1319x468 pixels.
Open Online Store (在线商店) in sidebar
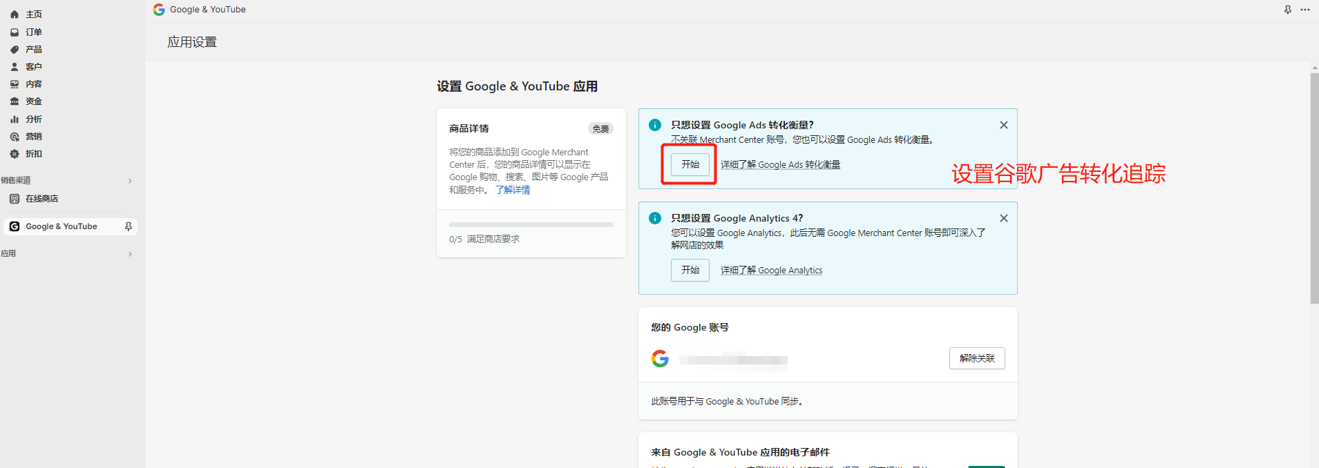point(41,199)
